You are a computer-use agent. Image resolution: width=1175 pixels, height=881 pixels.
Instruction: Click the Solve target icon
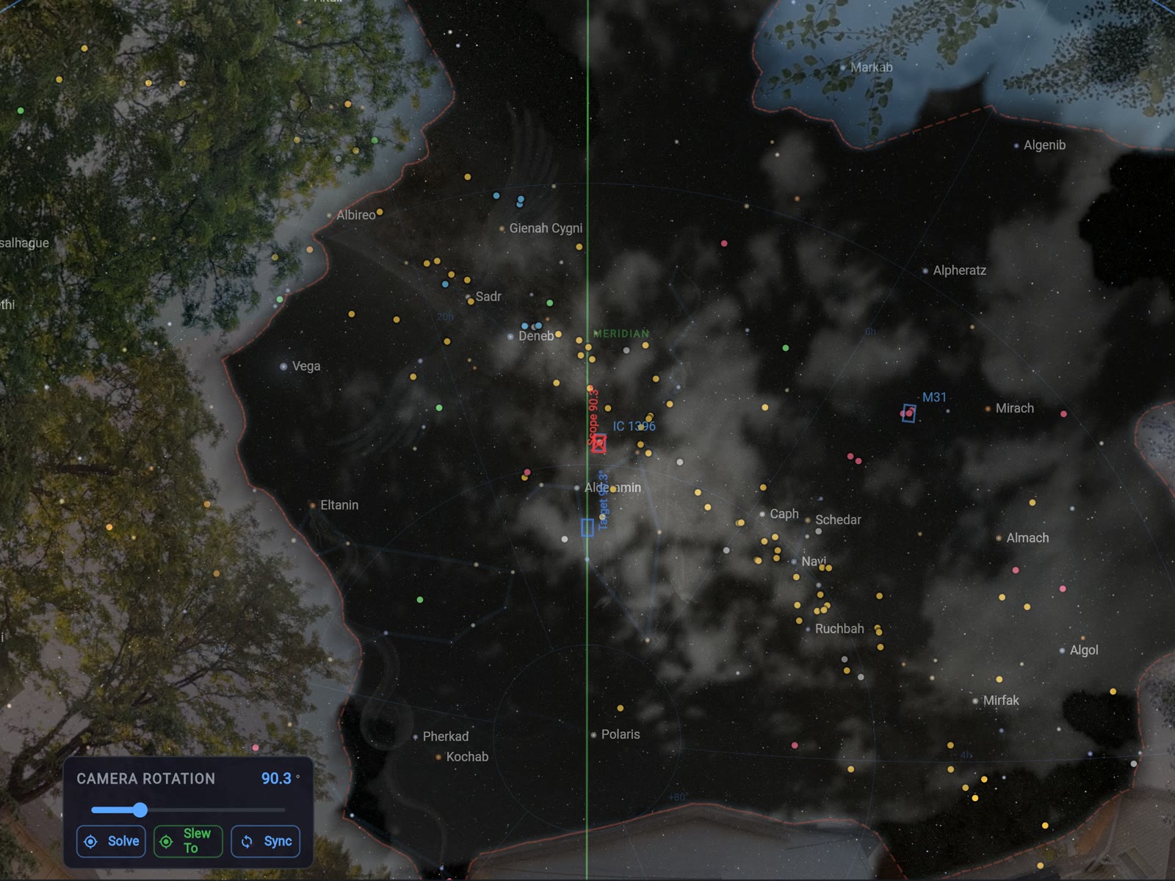(90, 841)
